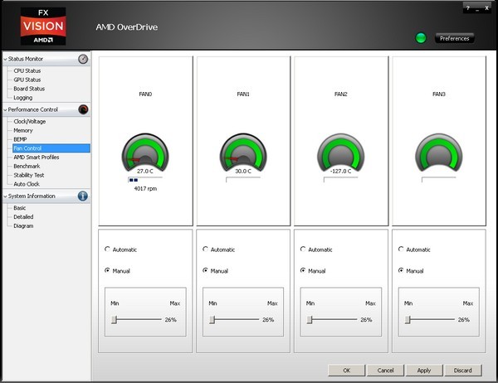Click the System Information info icon

83,196
